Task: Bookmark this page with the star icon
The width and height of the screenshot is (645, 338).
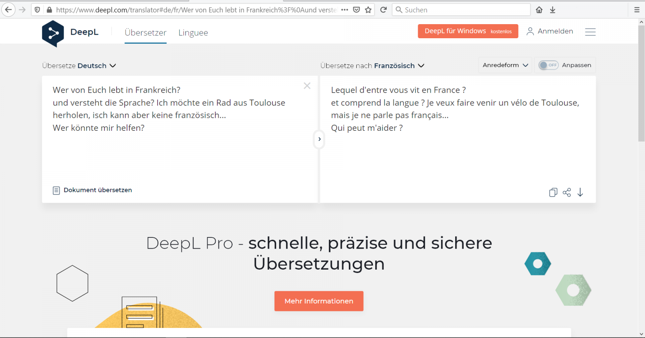Action: click(368, 10)
